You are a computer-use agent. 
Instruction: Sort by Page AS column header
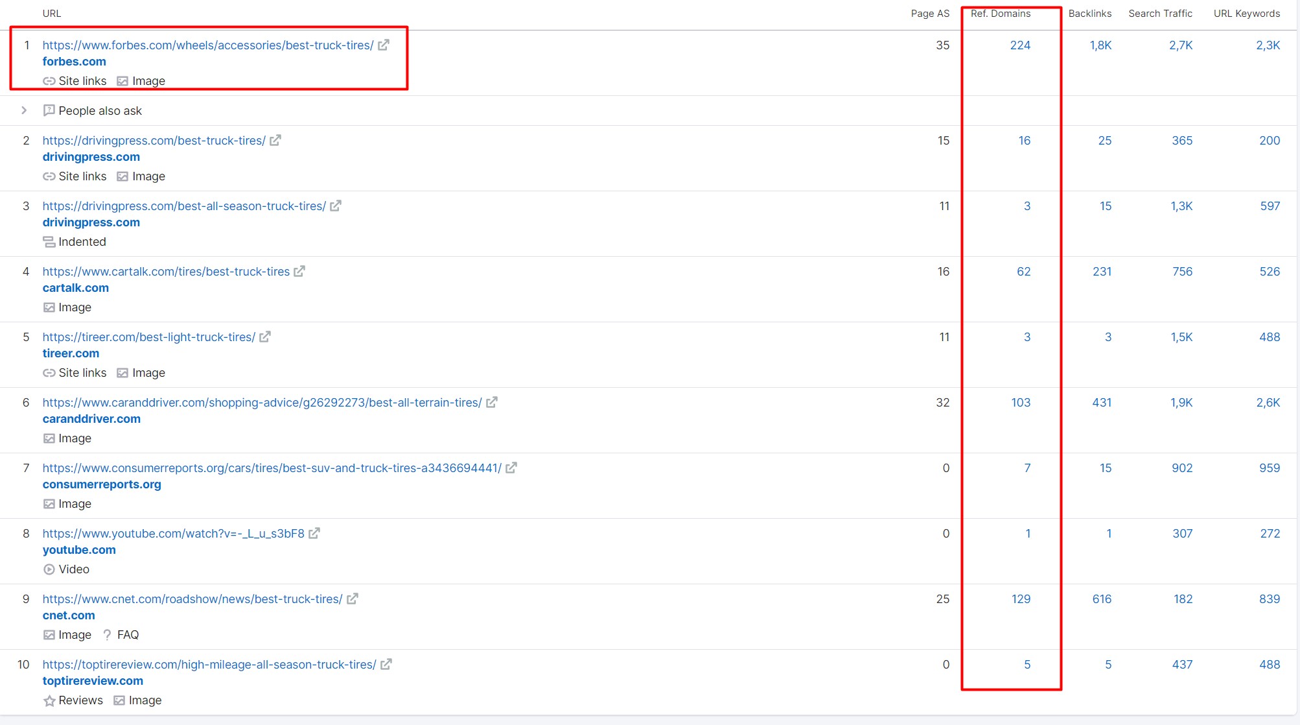(x=930, y=14)
